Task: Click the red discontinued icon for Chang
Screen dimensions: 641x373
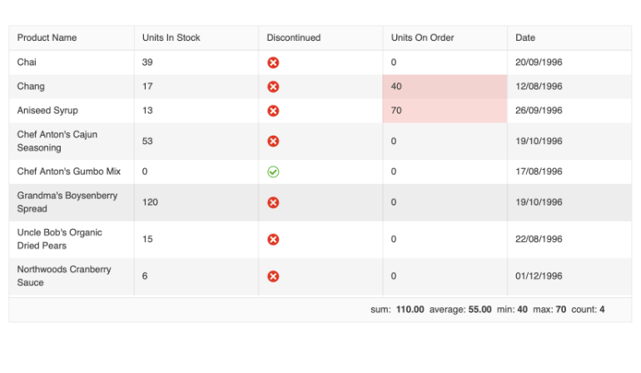Action: (x=273, y=87)
